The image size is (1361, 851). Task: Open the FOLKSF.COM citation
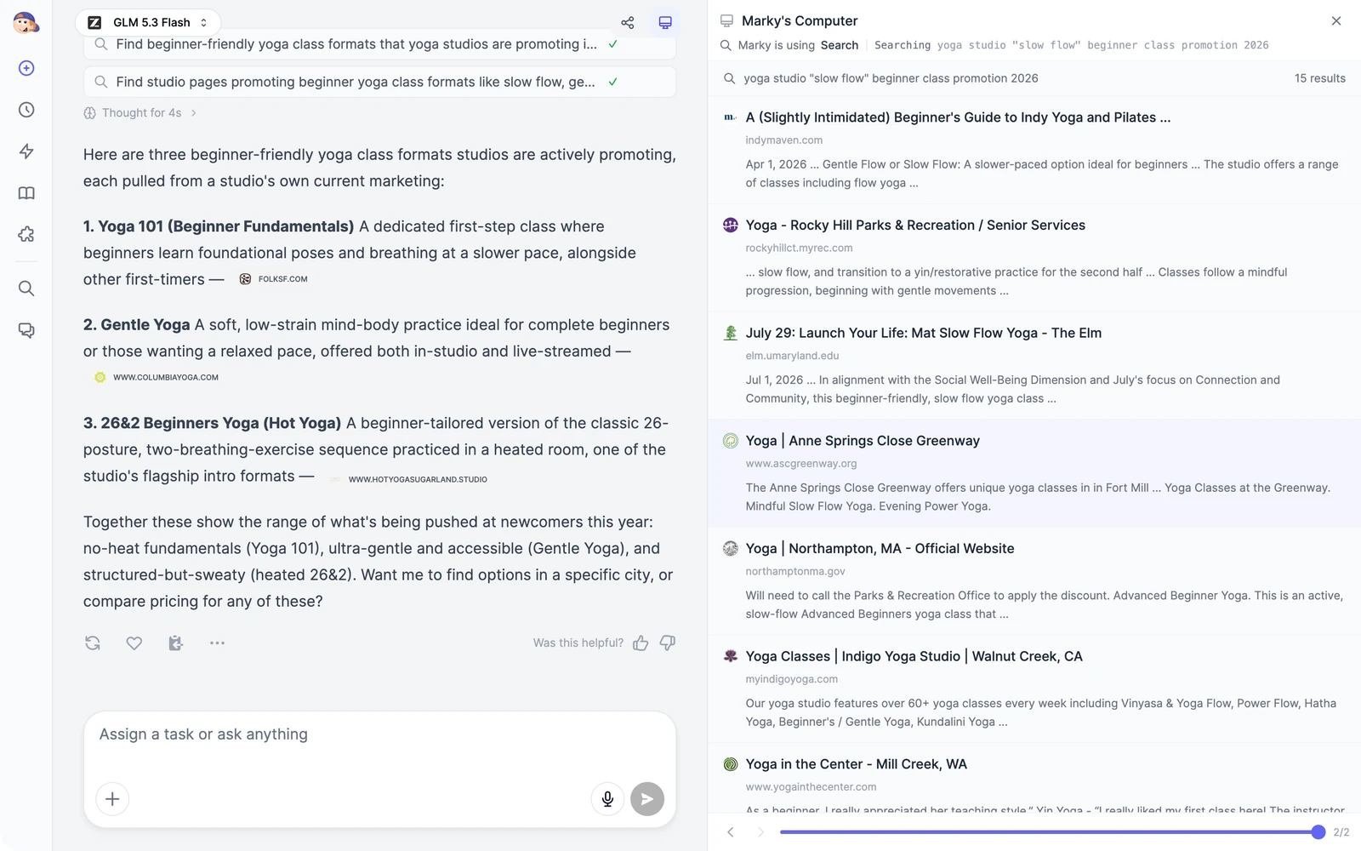coord(274,279)
